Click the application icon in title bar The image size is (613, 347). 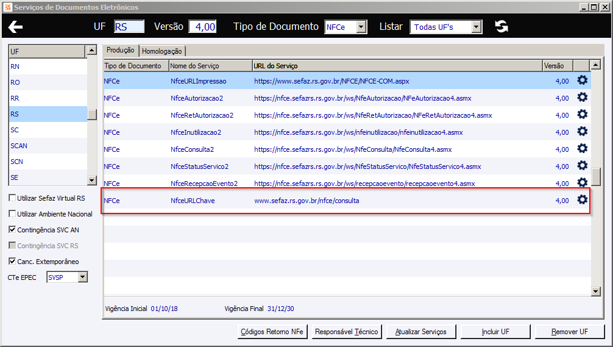[x=7, y=7]
